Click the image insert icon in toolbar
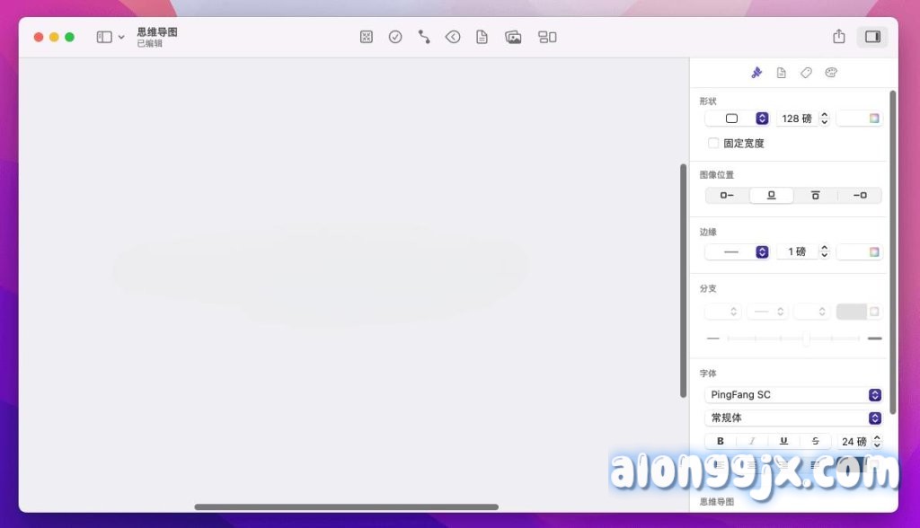Image resolution: width=920 pixels, height=528 pixels. coord(513,37)
